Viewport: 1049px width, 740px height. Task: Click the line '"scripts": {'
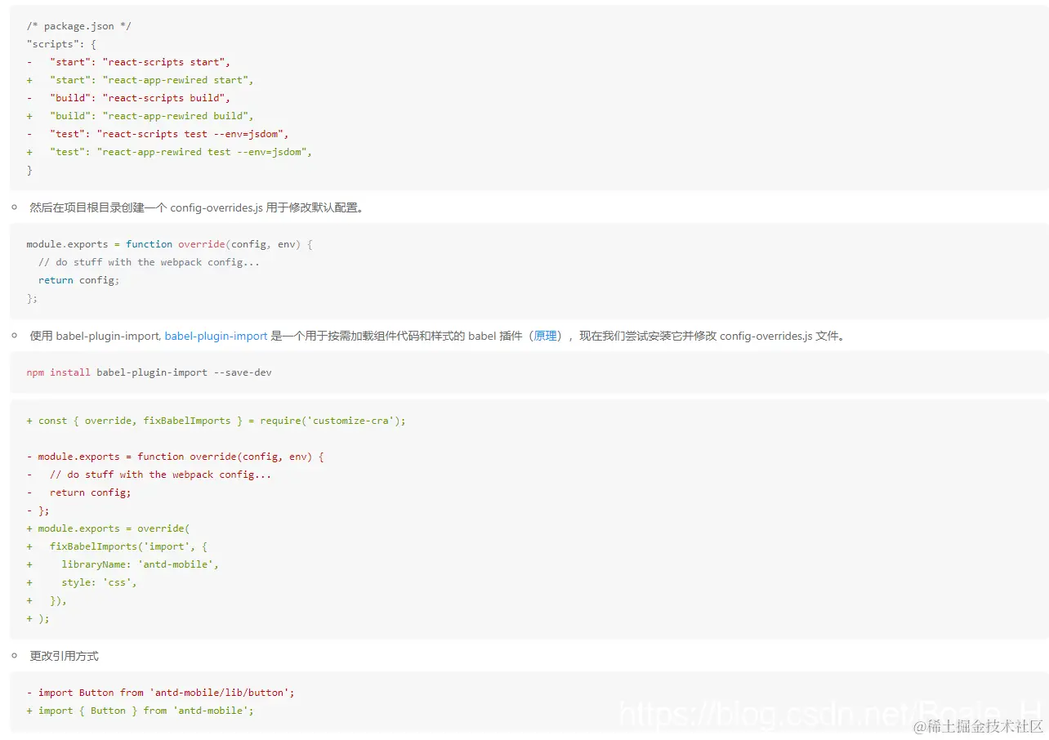pos(61,44)
